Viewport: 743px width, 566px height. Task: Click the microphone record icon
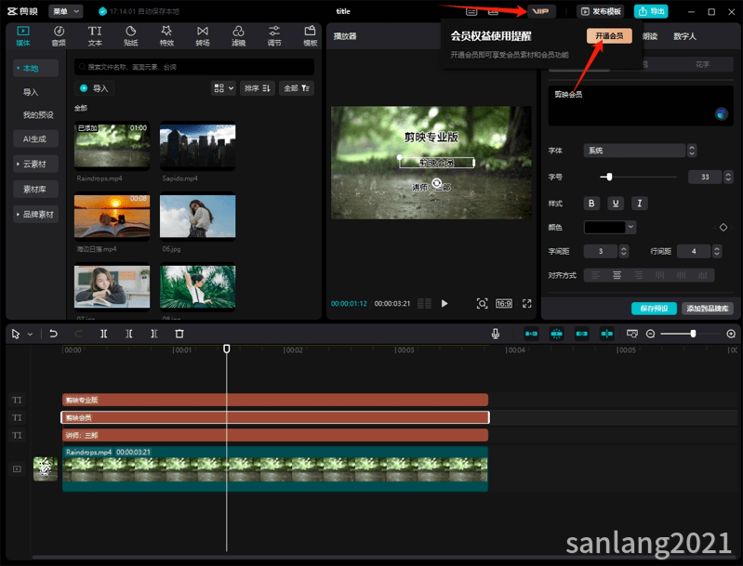[495, 334]
